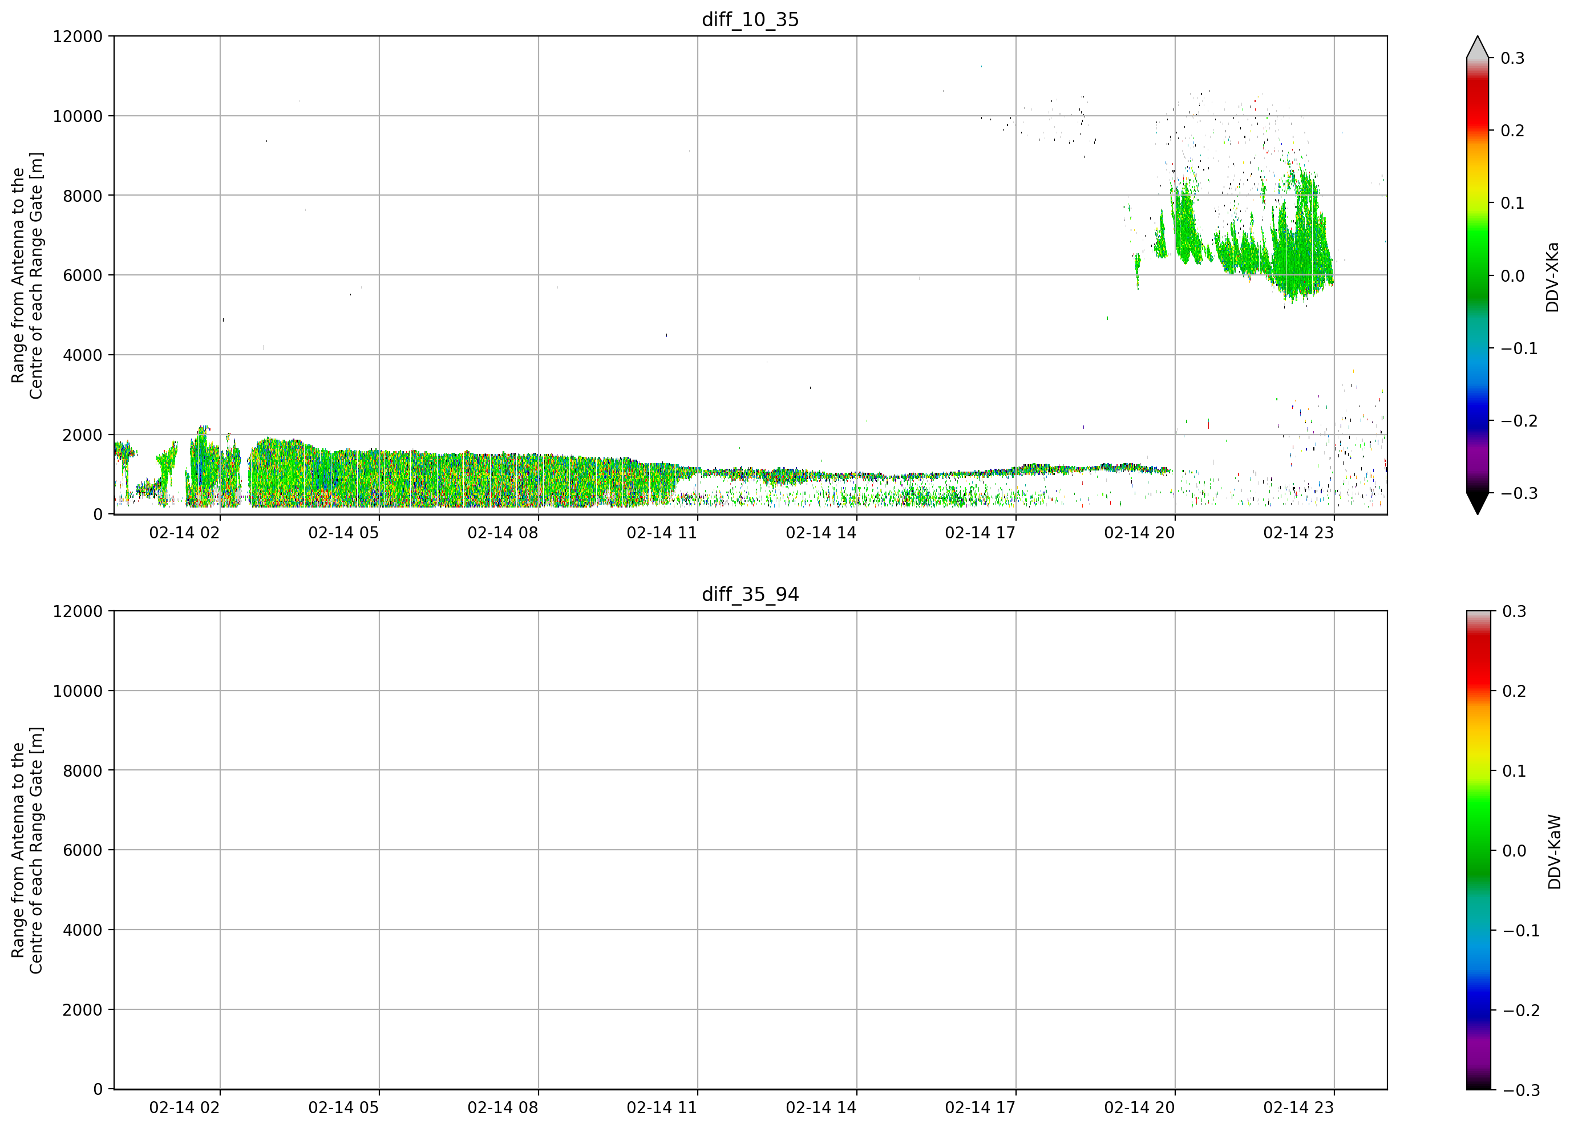Click x-tick '02-14 02' under diff_10_35 plot
1574x1128 pixels.
185,533
